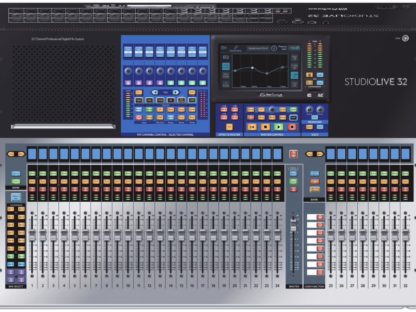The image size is (416, 312).
Task: Click the channel 32 fader cap
Action: coord(406,236)
